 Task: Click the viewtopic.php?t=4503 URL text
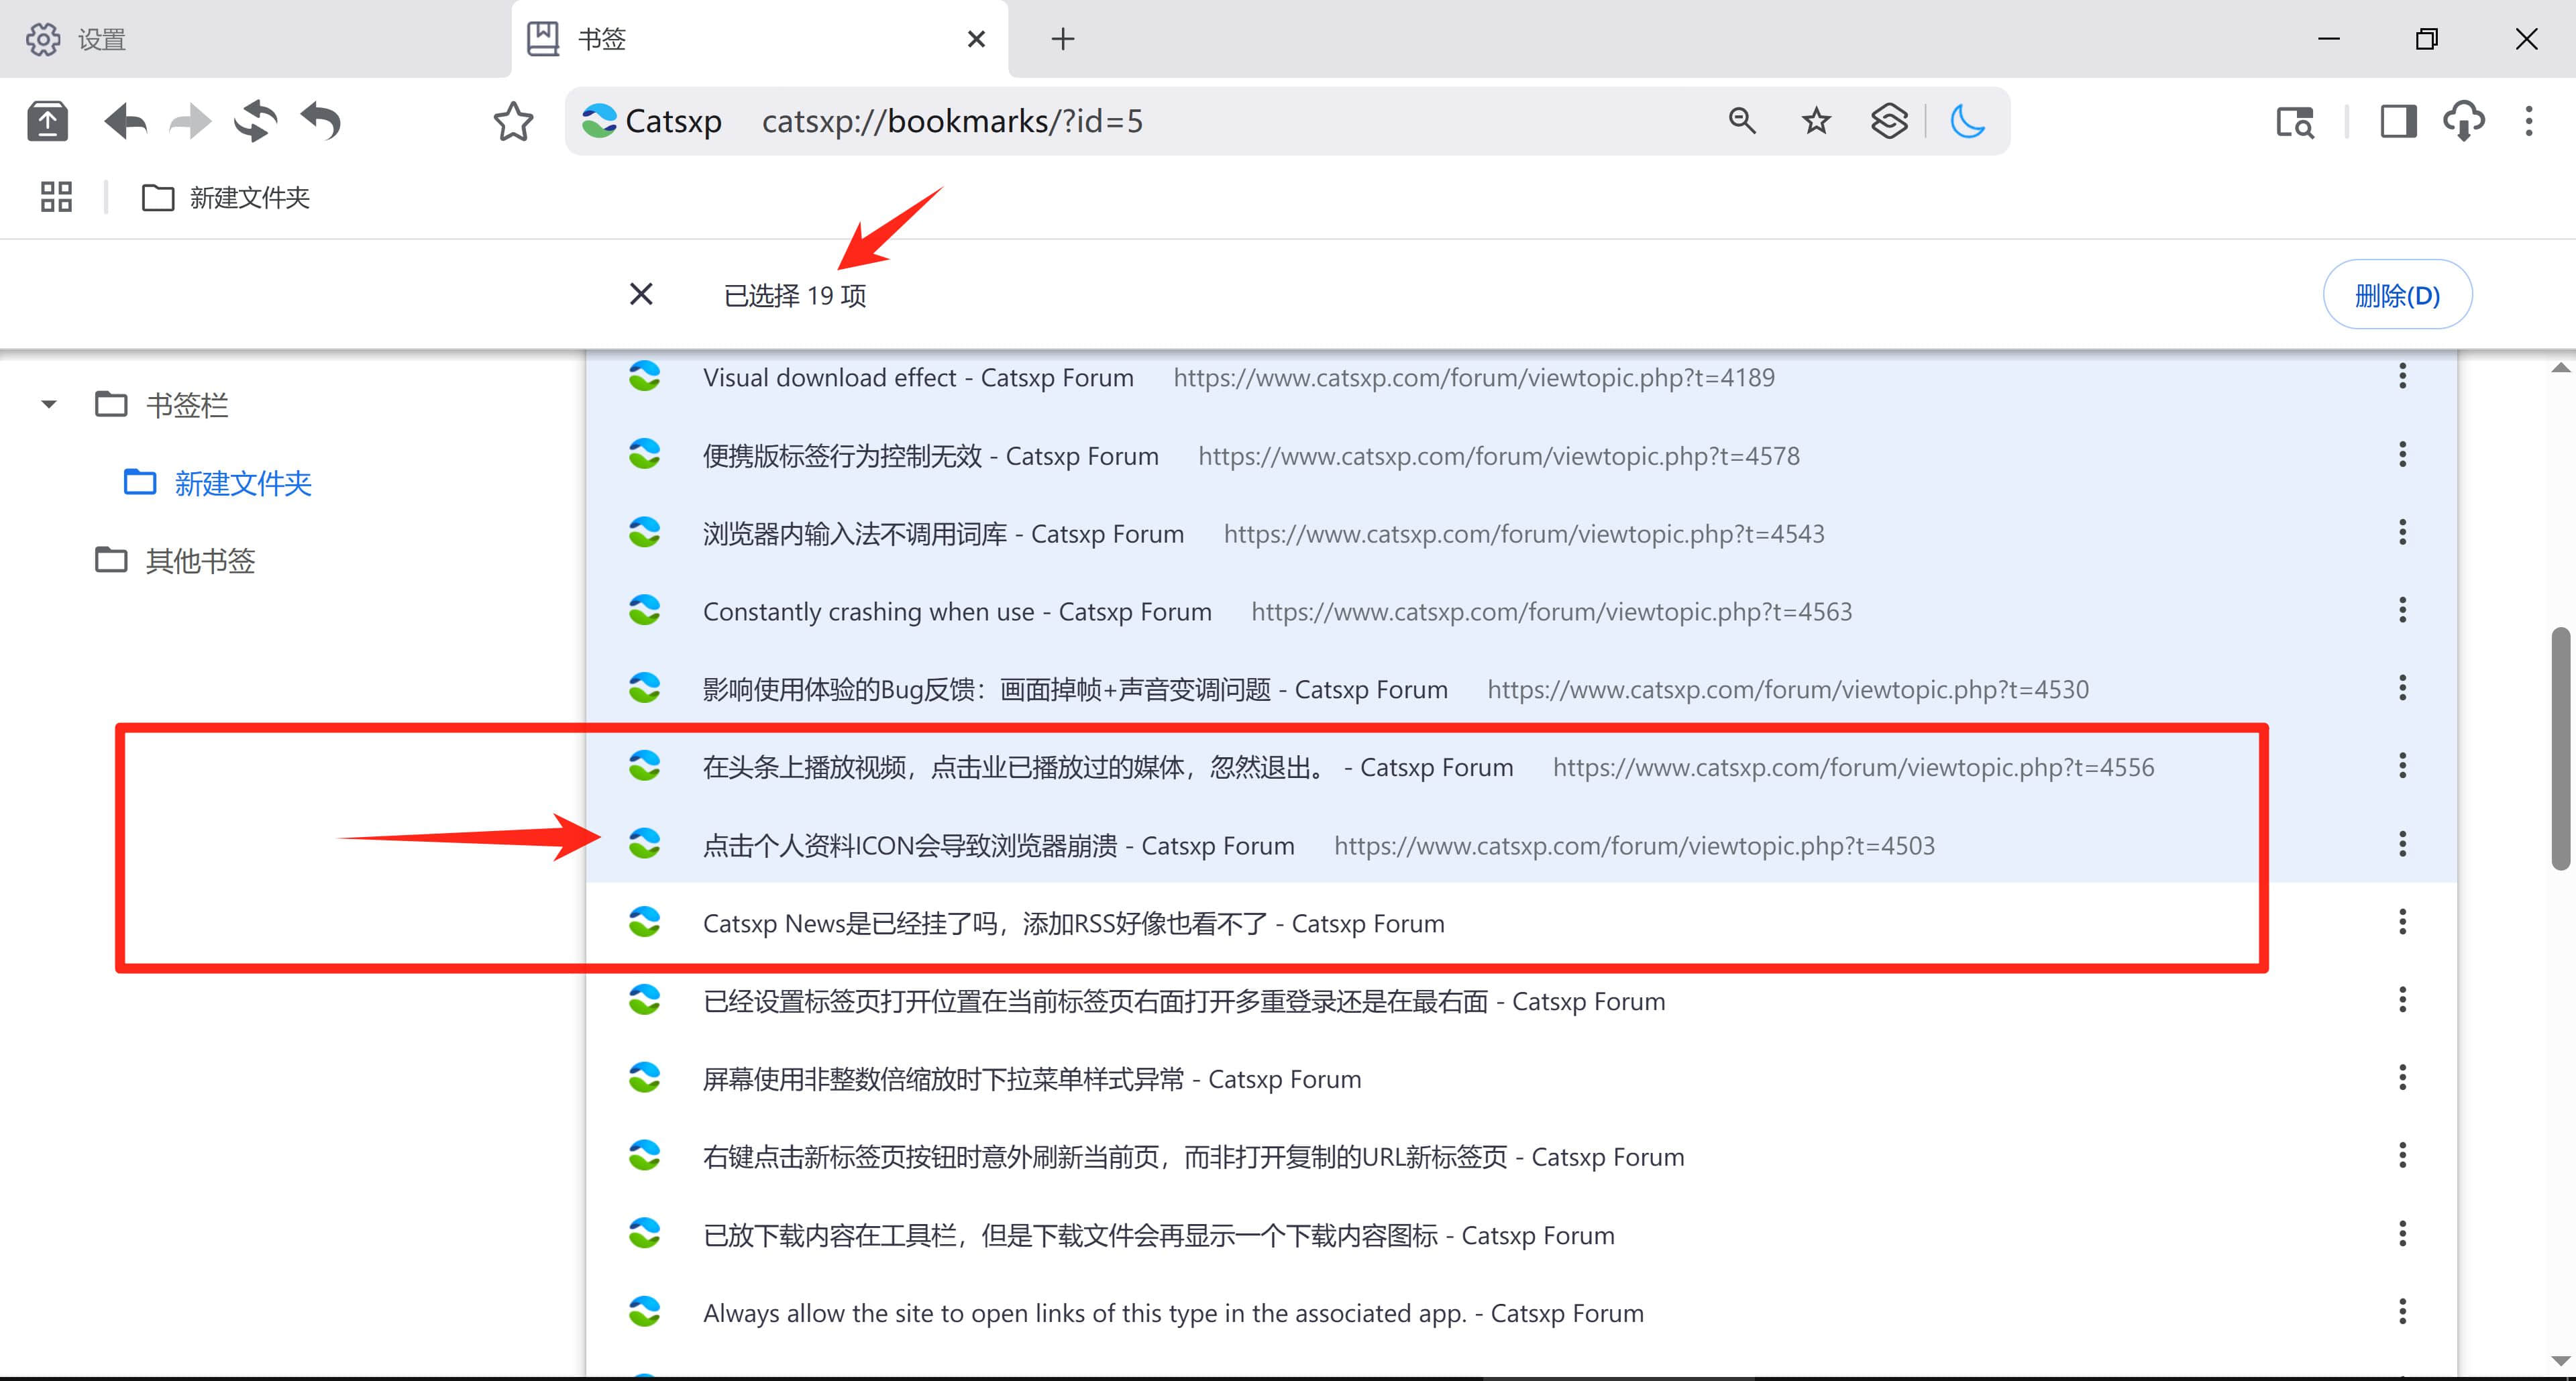coord(1634,846)
